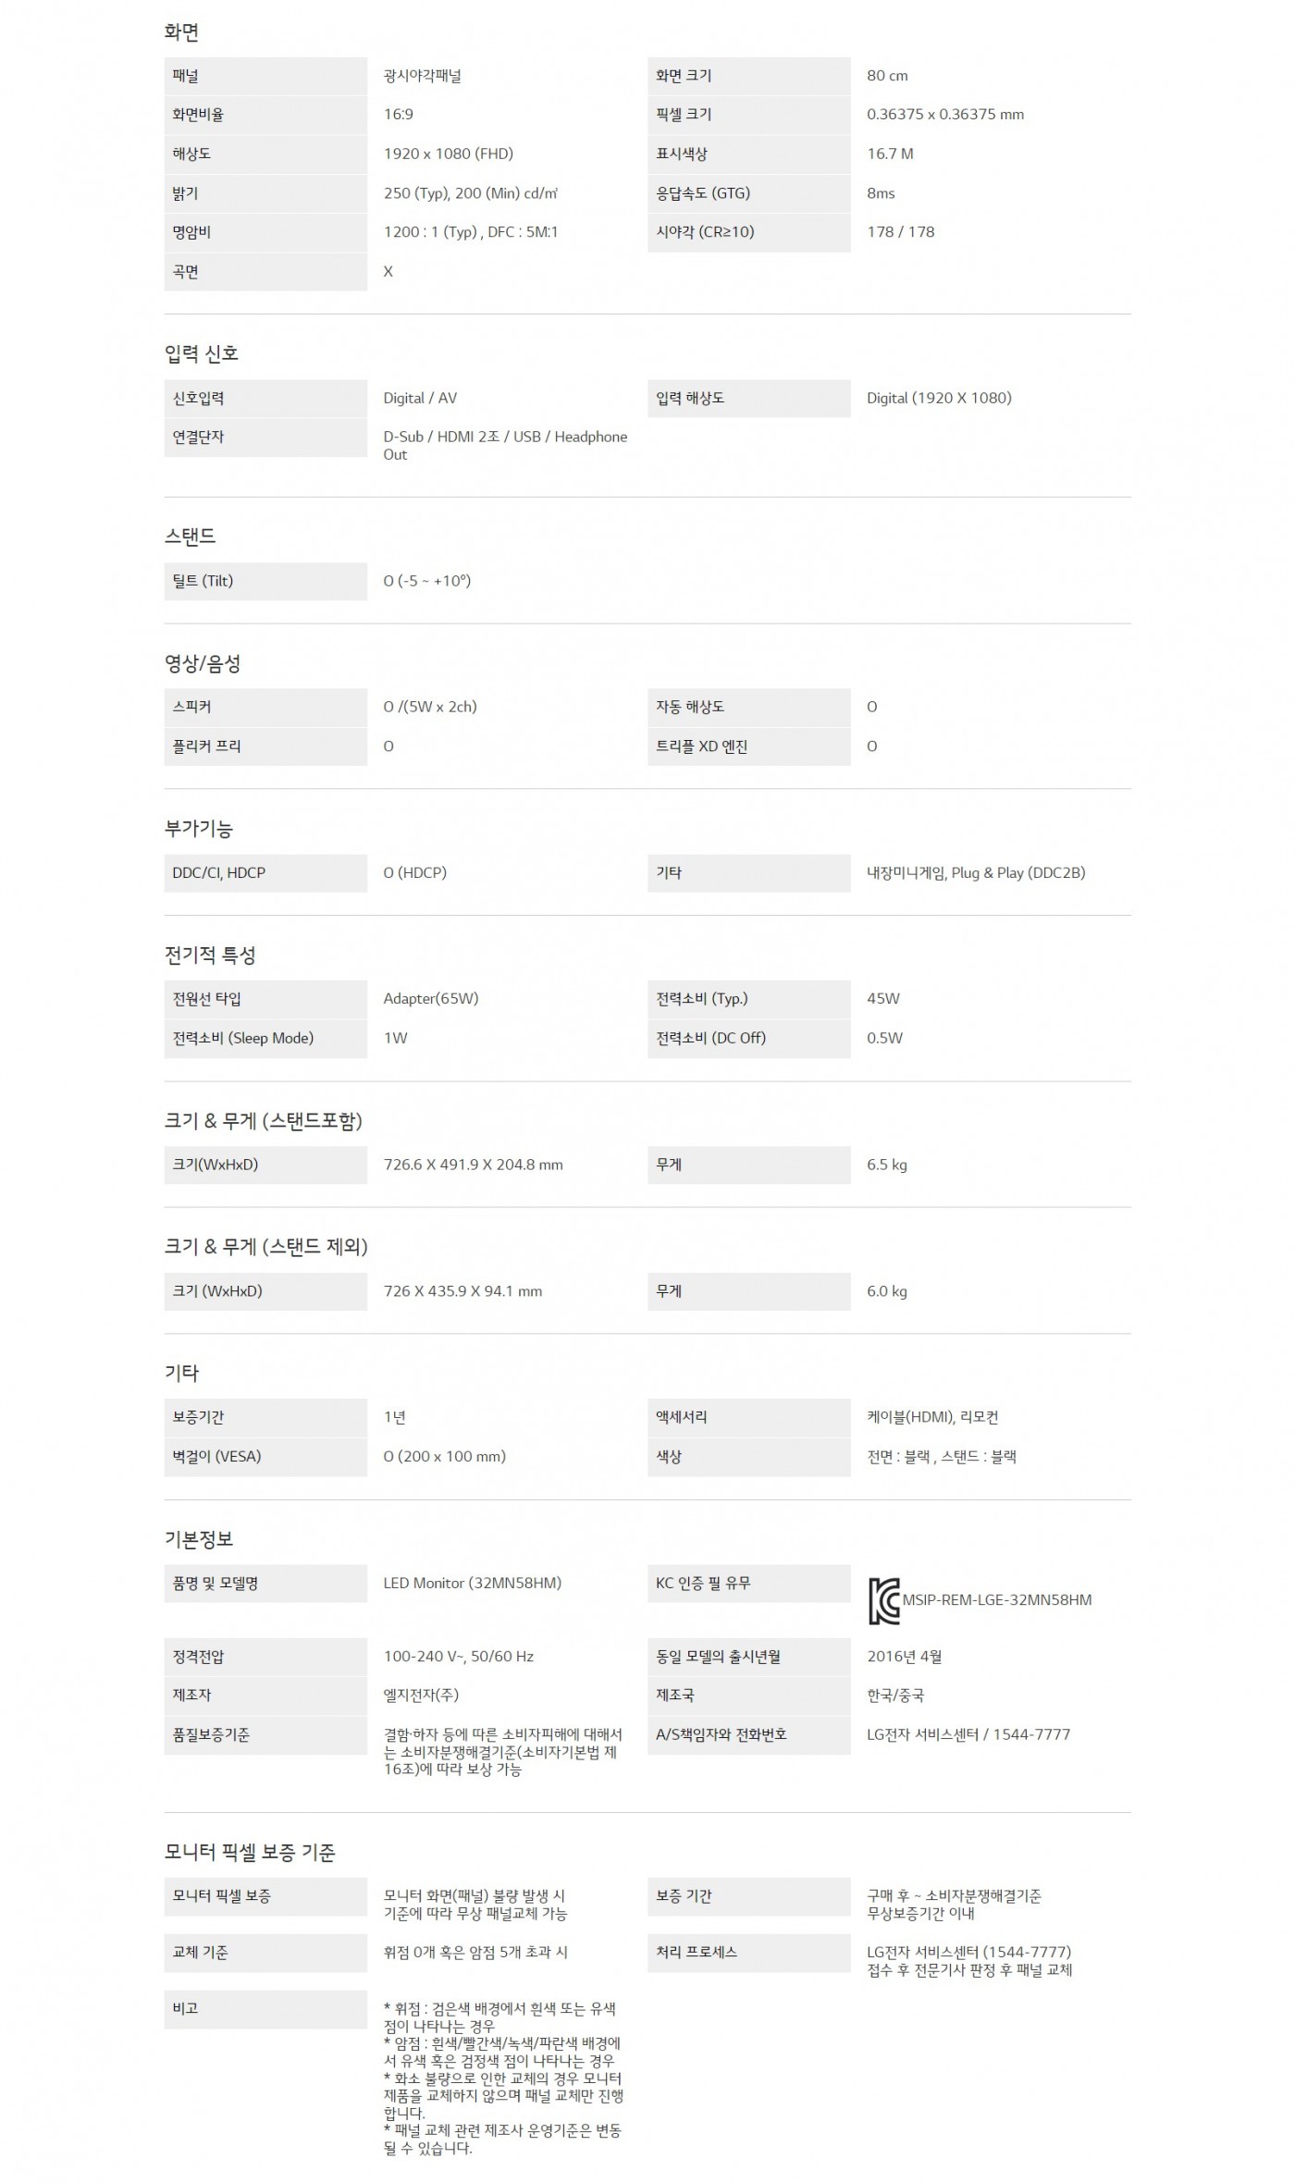Screen dimensions: 1295x2183
Task: Select the Adapter(65W) value text
Action: point(431,999)
